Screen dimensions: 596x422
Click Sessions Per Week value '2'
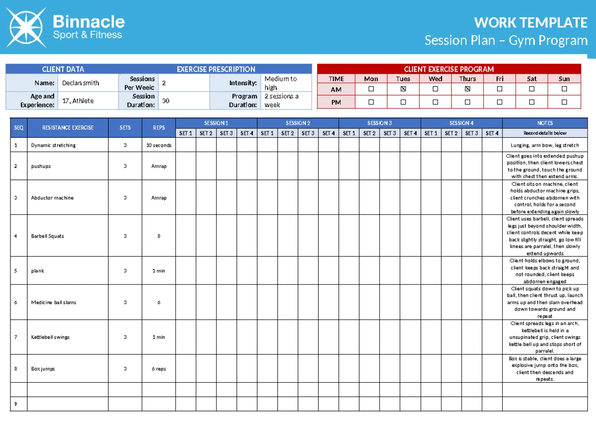pos(184,83)
